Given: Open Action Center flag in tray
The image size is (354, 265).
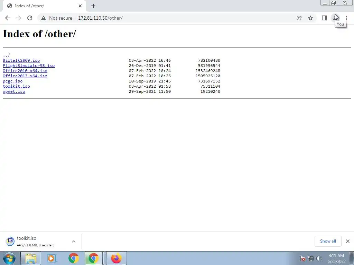Looking at the screenshot, I should (302, 258).
